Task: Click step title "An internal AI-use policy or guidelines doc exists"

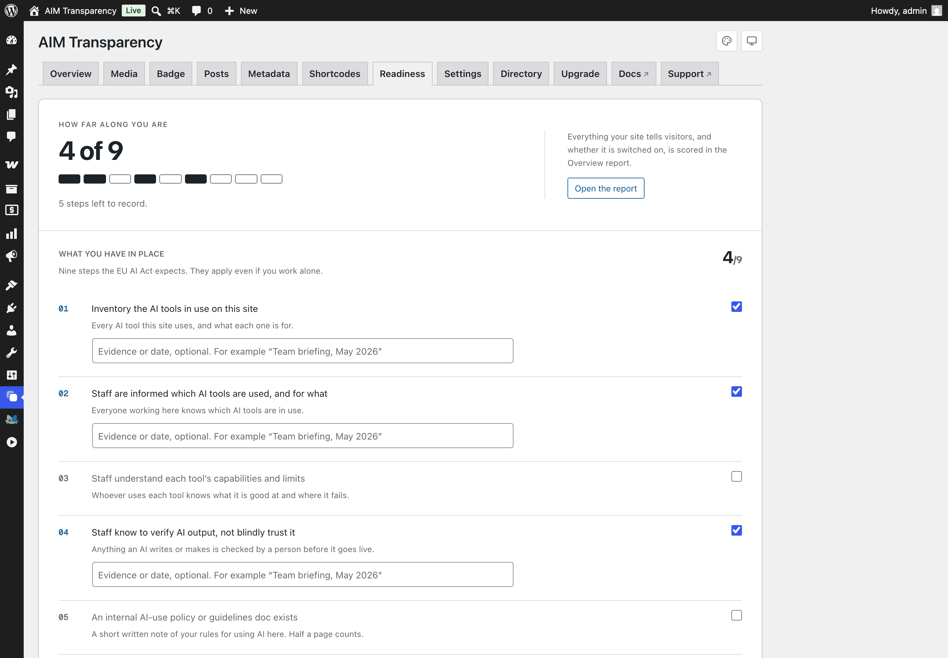Action: pos(194,618)
